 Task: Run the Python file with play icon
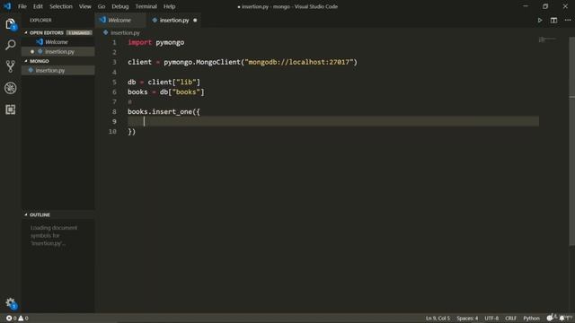click(x=540, y=20)
